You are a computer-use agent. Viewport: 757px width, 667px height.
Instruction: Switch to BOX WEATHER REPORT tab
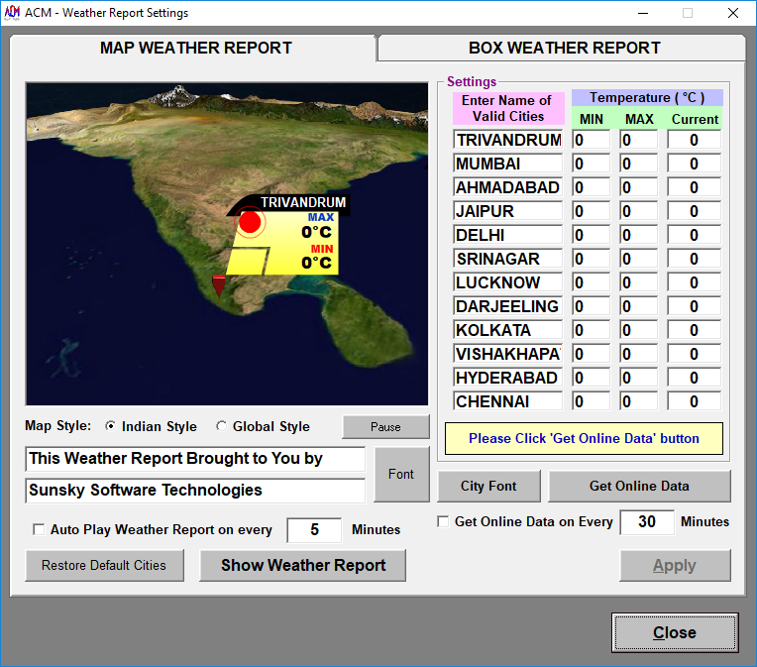tap(564, 48)
